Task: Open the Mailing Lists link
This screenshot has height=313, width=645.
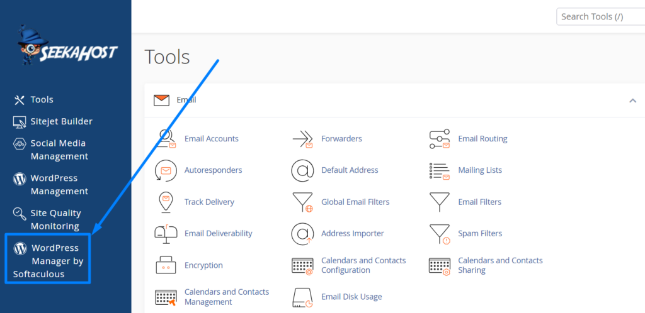Action: (x=480, y=170)
